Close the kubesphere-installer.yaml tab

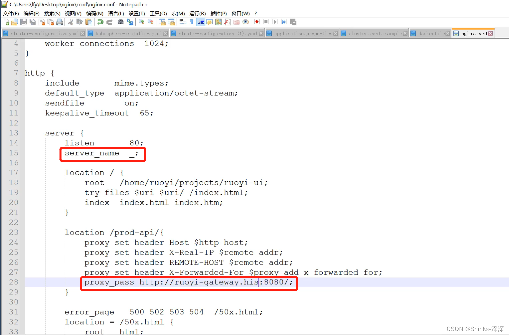tap(165, 33)
